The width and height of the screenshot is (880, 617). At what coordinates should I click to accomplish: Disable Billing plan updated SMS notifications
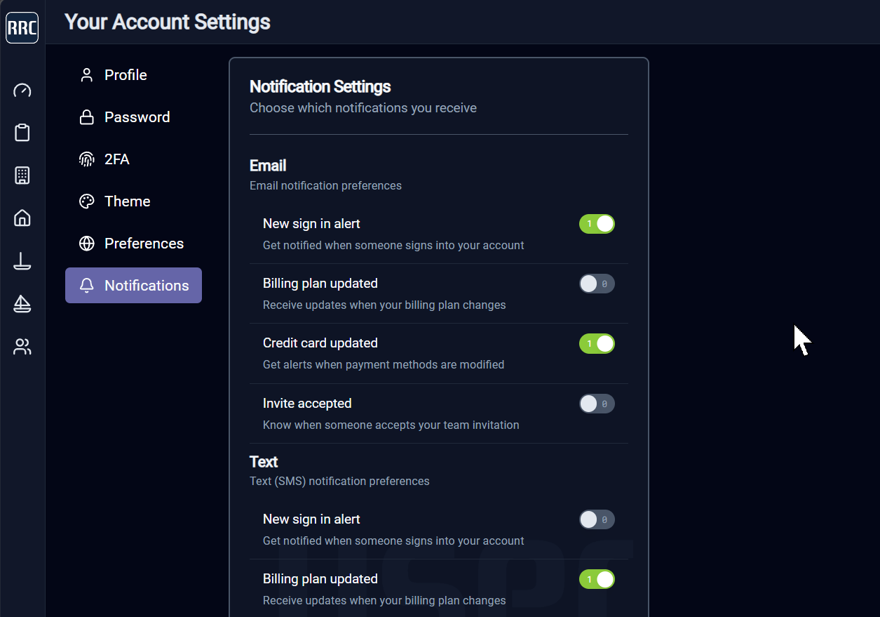coord(597,579)
